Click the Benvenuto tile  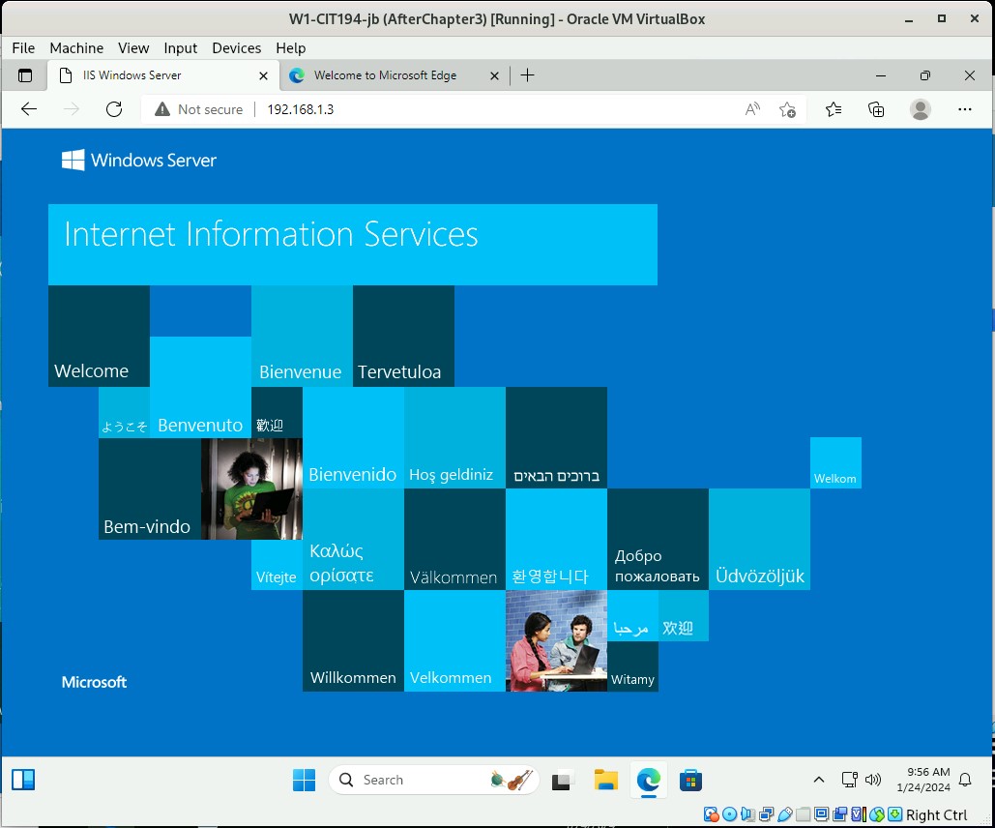click(x=200, y=387)
